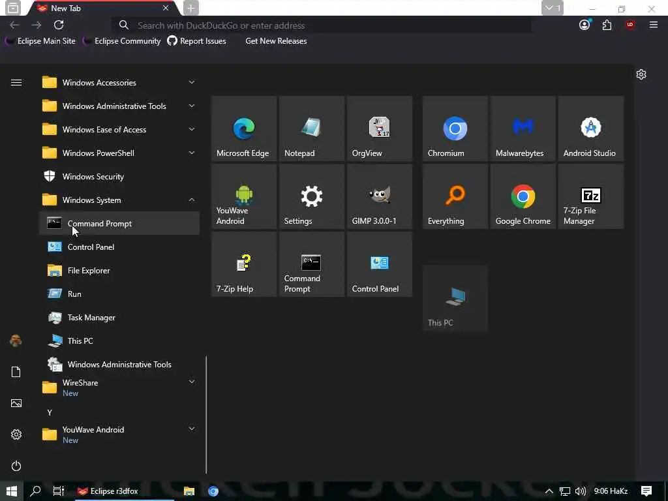
Task: Open File Explorer from the app list
Action: point(119,270)
